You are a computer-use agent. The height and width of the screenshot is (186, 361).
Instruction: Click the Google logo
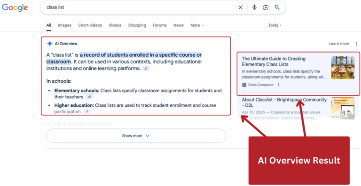pos(15,7)
